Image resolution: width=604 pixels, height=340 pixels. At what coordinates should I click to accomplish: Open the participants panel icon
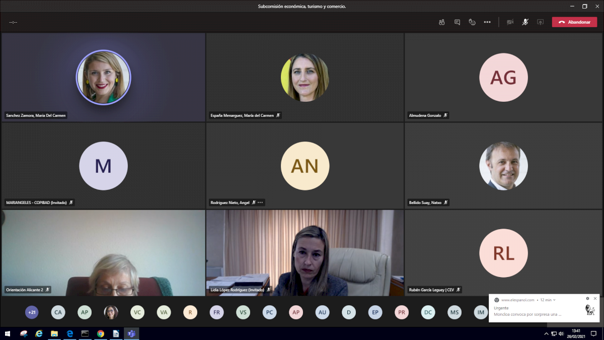441,22
